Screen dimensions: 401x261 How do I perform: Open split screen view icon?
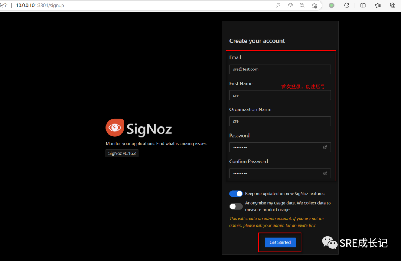(363, 5)
